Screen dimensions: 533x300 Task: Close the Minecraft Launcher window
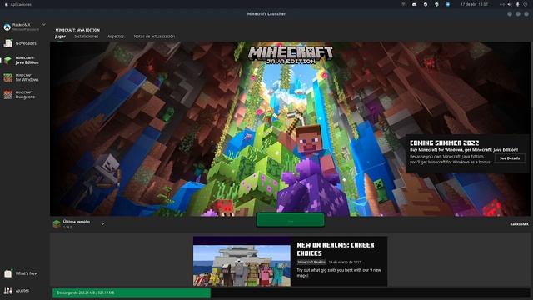coord(526,14)
